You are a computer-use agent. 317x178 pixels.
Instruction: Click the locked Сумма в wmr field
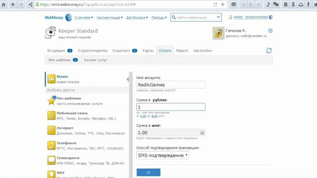click(x=171, y=133)
